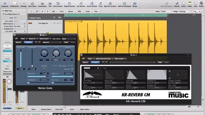205x115 pixels.
Task: Click the link icon in Noise Gate window
Action: click(17, 39)
